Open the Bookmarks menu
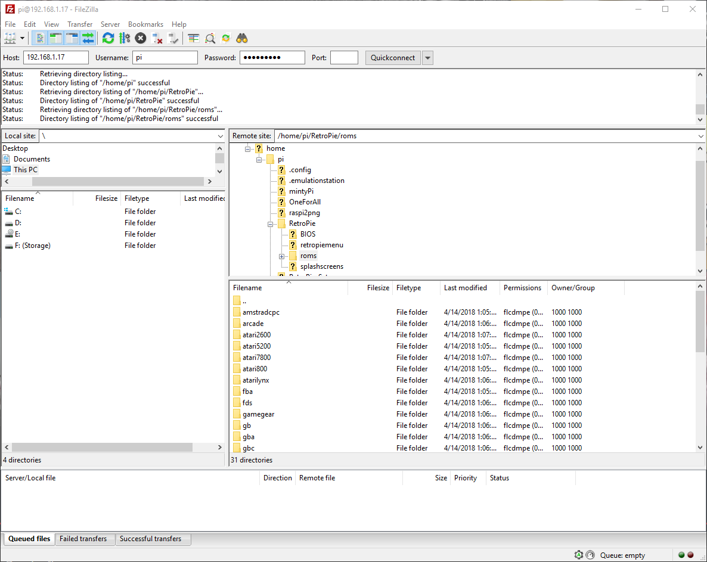Image resolution: width=707 pixels, height=562 pixels. [x=145, y=24]
